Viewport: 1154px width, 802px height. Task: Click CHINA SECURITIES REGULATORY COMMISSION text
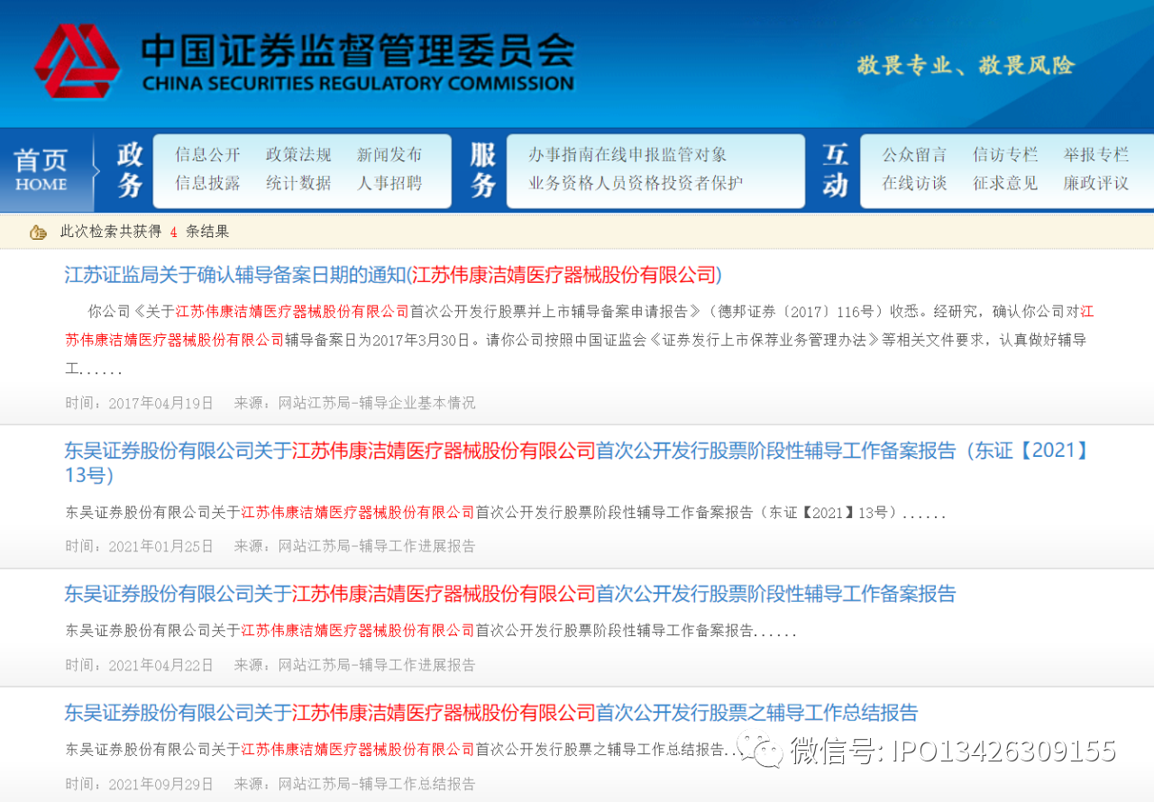(x=357, y=84)
